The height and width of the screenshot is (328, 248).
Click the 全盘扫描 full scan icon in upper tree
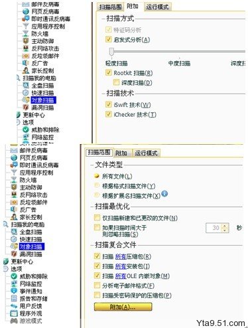[26, 86]
